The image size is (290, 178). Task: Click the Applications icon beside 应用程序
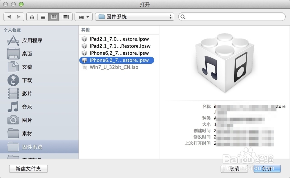(13, 41)
